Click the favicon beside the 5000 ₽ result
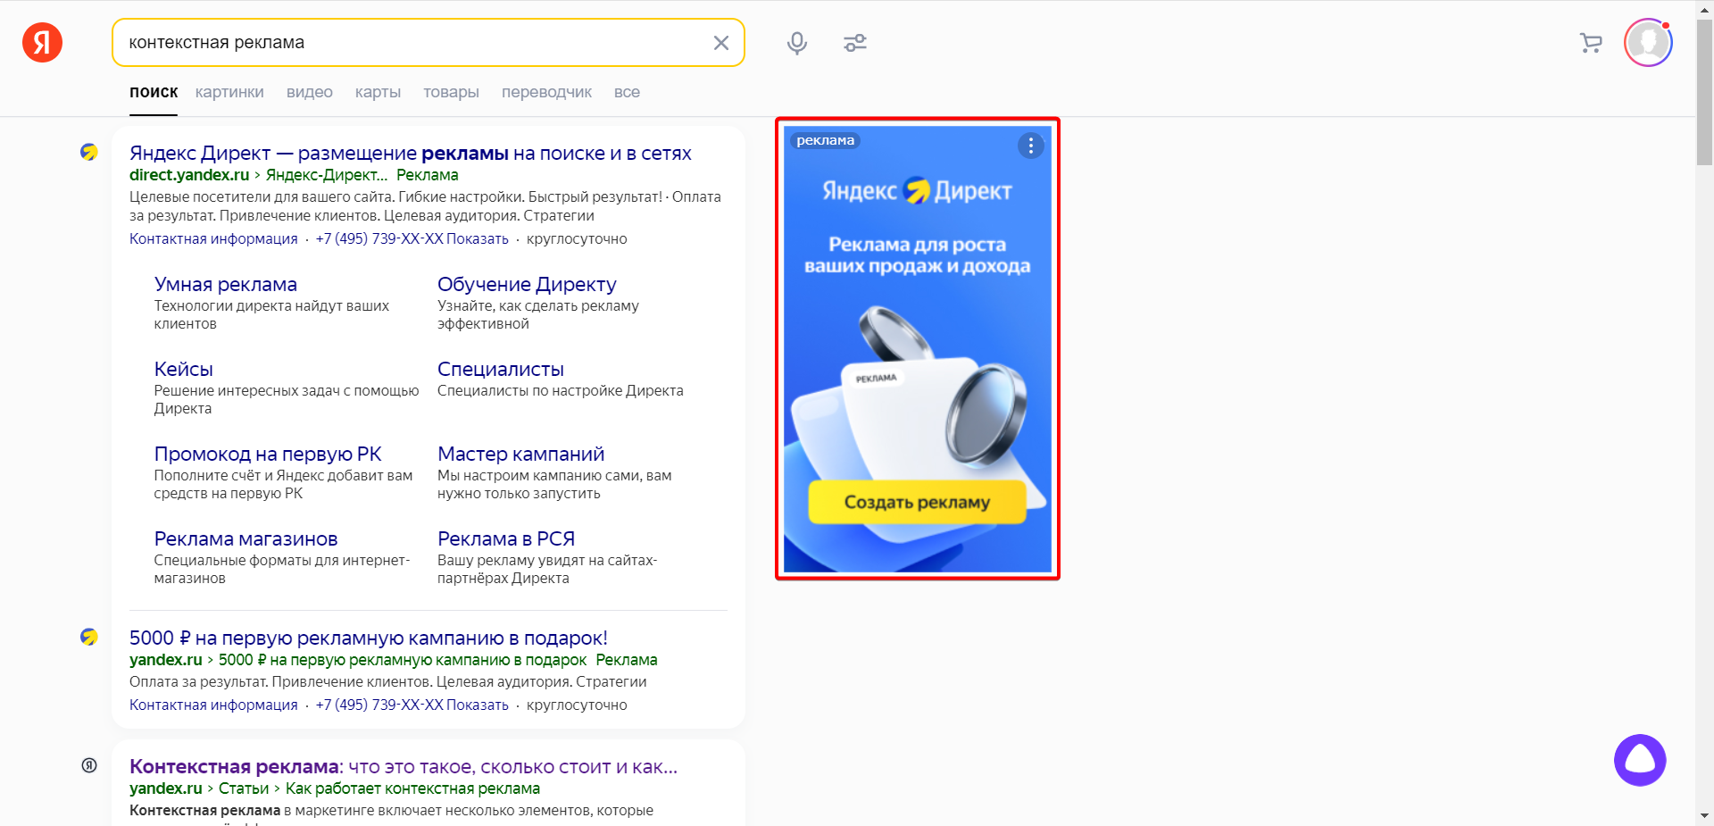Image resolution: width=1714 pixels, height=826 pixels. pyautogui.click(x=89, y=638)
